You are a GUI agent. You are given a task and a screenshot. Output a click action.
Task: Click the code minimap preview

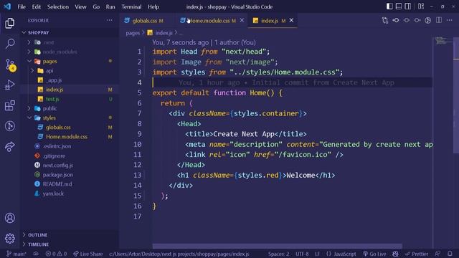point(442,41)
